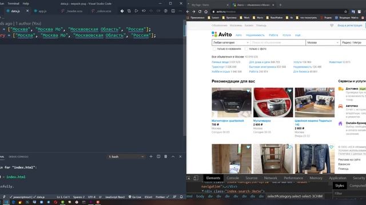Open the Магнитофон listing thumbnail
Screen dimensions: 366x205
coord(232,102)
